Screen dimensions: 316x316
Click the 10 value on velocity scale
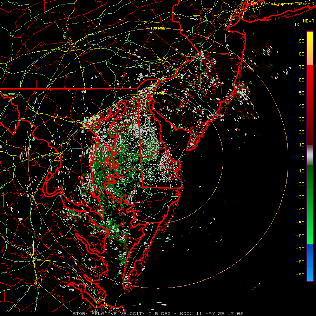coord(302,145)
